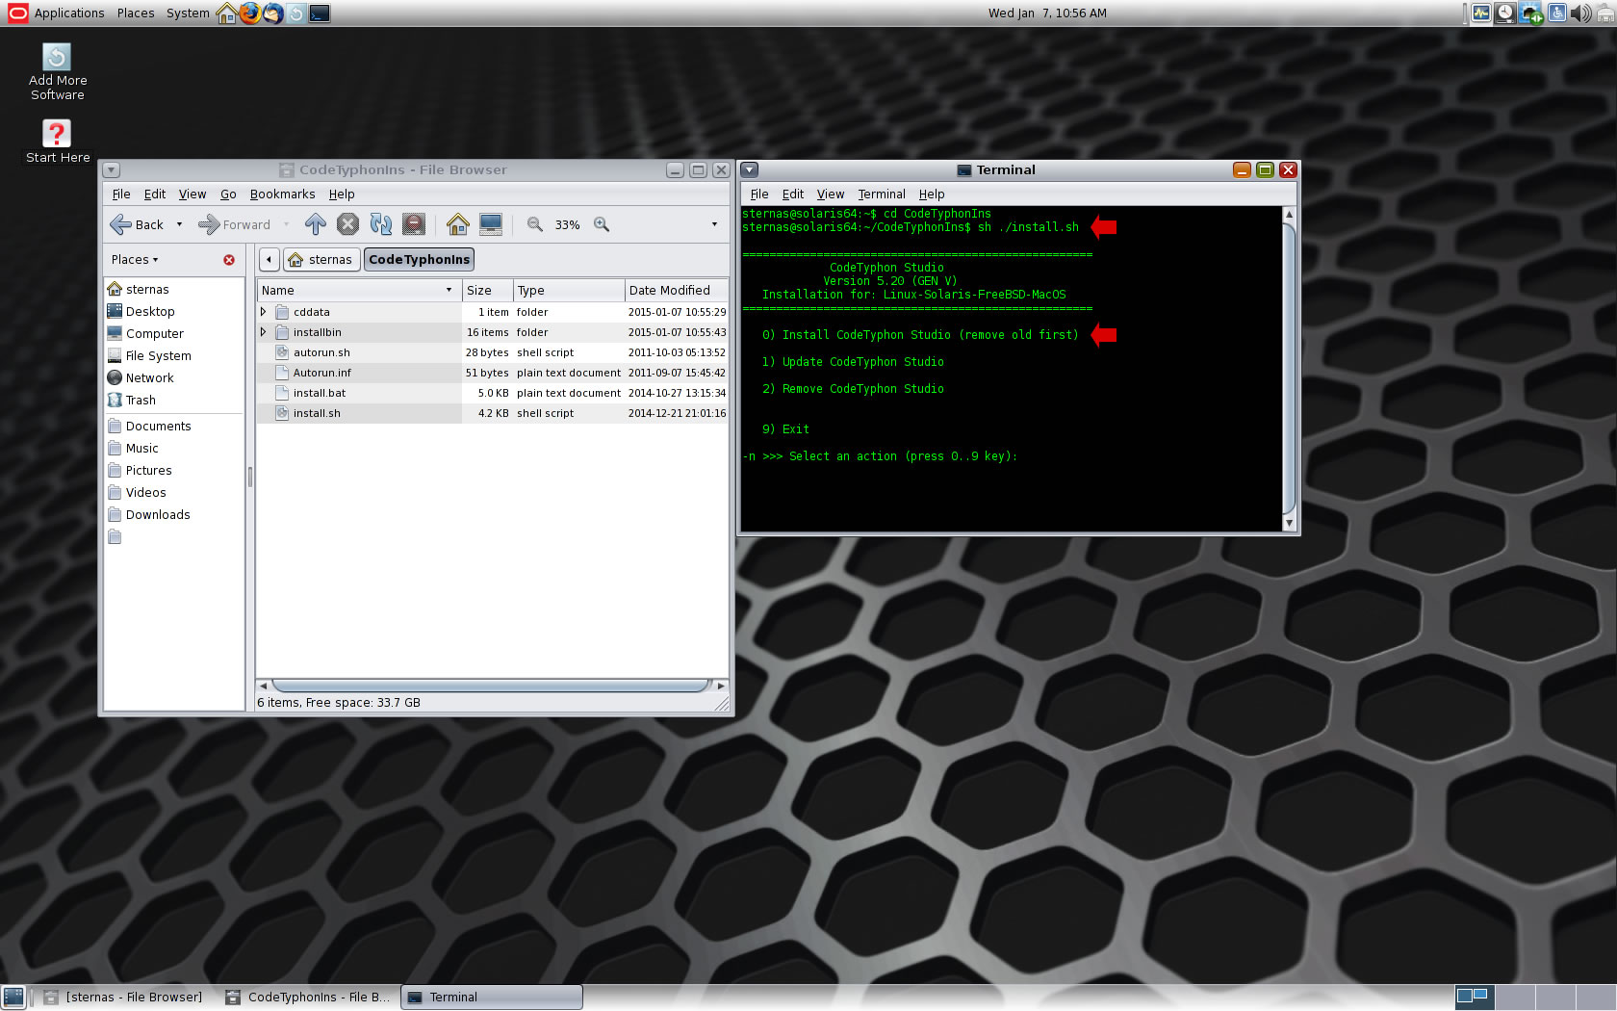The height and width of the screenshot is (1011, 1617).
Task: Open Bookmarks menu in File Browser
Action: (282, 194)
